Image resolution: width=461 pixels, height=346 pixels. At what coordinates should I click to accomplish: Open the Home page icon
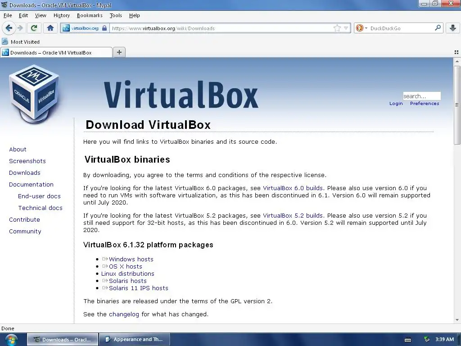(50, 28)
